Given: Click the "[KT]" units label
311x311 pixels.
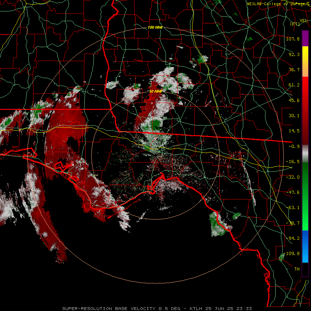Looking at the screenshot, I should coord(295,24).
